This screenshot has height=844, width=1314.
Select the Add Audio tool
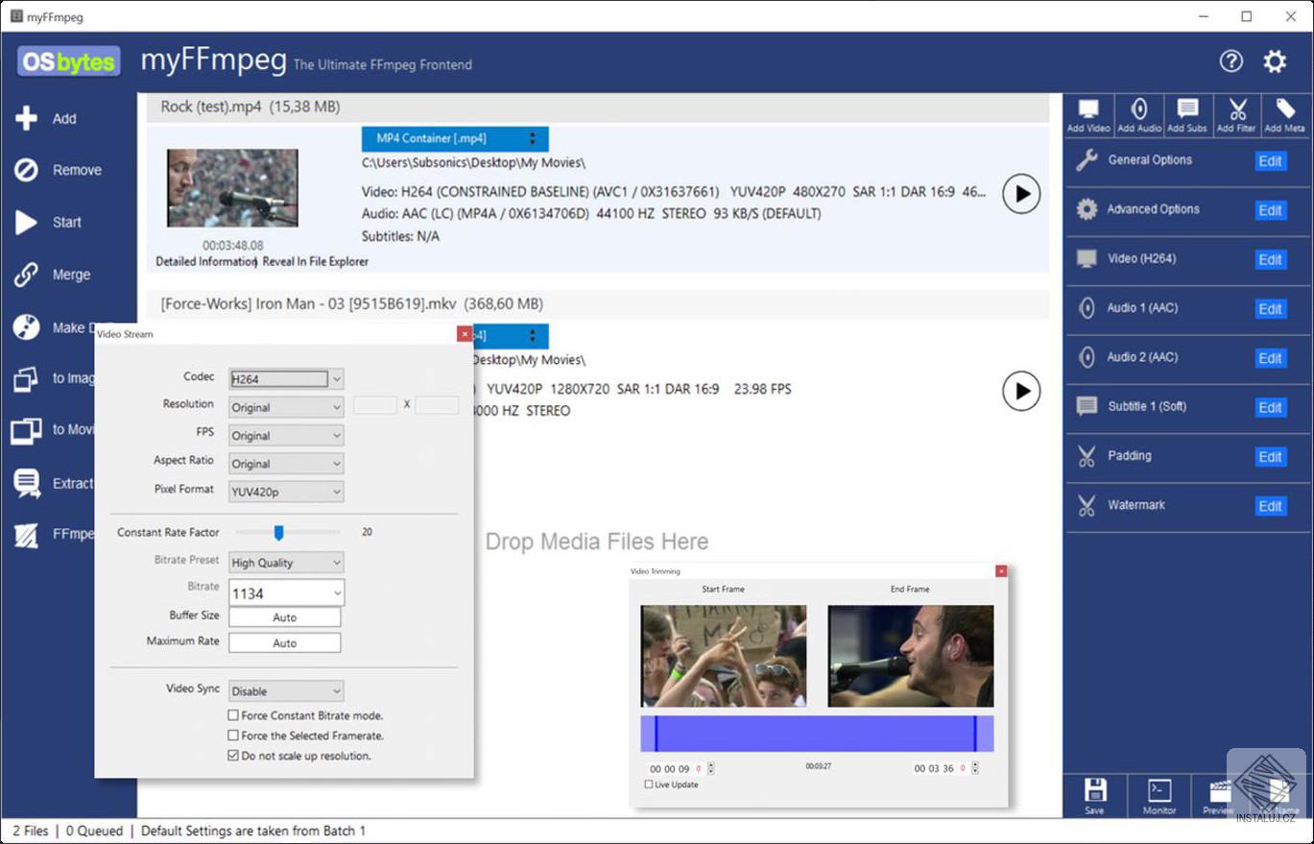1138,113
